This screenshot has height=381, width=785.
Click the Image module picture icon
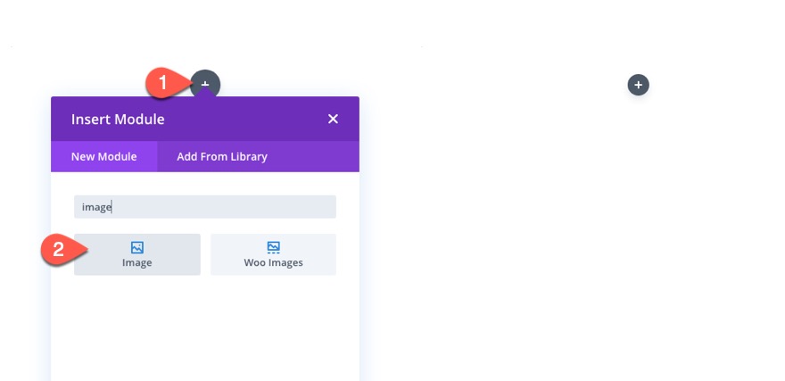click(137, 247)
